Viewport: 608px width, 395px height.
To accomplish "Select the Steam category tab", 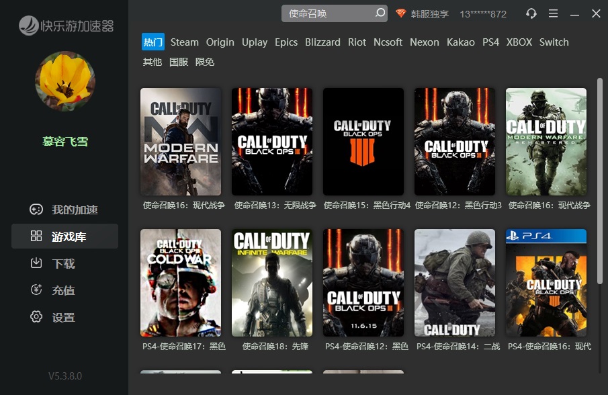I will click(184, 42).
